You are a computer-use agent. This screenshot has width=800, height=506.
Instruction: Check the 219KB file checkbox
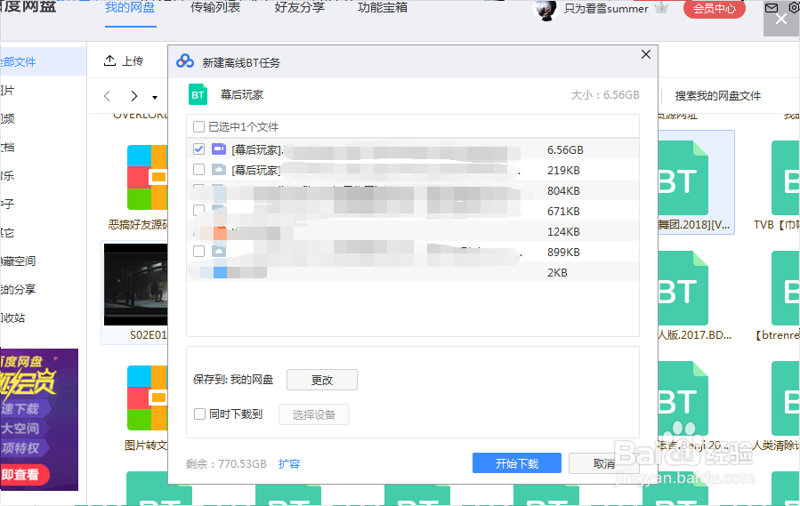[199, 169]
